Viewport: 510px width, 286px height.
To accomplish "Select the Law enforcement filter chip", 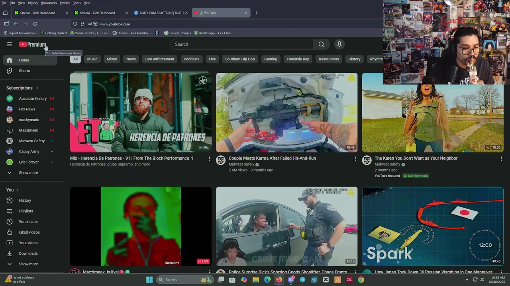I will click(x=160, y=59).
